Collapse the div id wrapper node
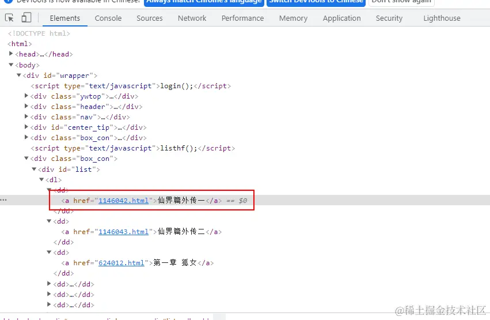Image resolution: width=490 pixels, height=320 pixels. [19, 75]
